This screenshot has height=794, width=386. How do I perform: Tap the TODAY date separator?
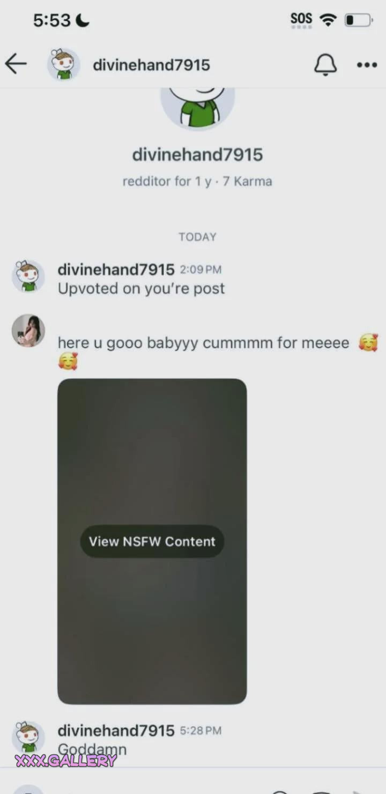(197, 237)
